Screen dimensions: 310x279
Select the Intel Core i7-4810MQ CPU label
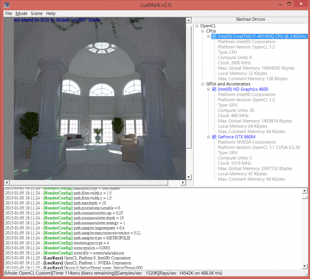click(x=262, y=37)
